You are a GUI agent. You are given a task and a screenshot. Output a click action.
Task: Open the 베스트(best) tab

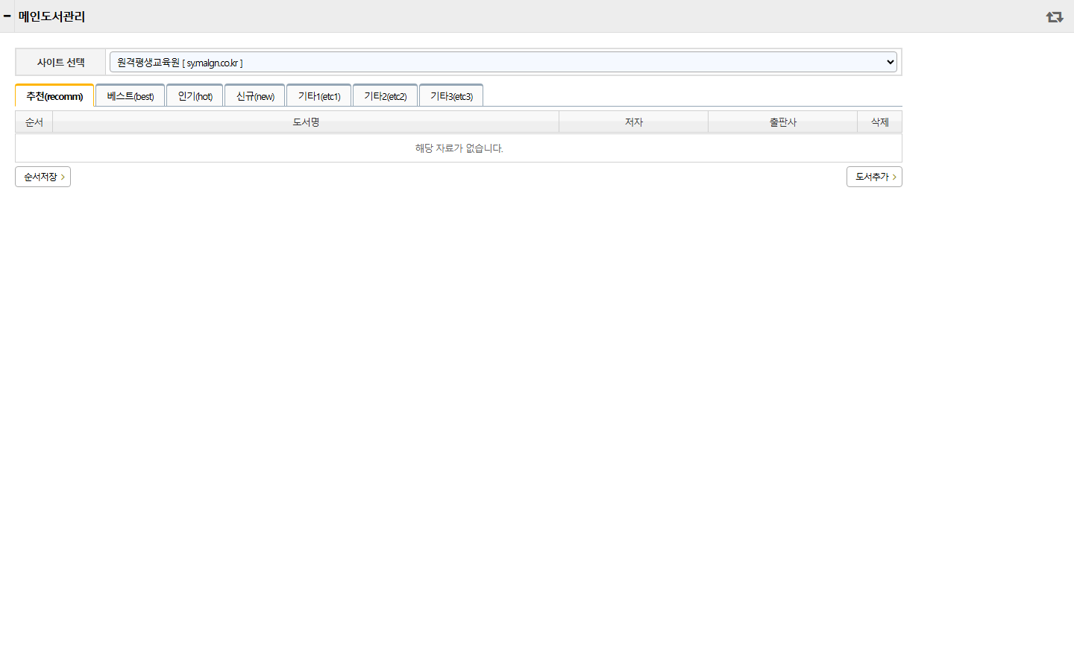click(130, 95)
